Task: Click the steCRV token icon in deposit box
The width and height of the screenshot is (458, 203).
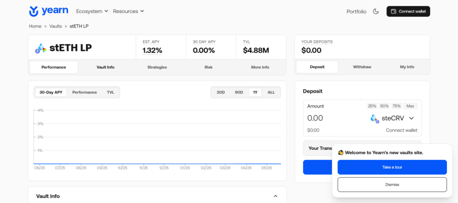Action: [x=374, y=118]
